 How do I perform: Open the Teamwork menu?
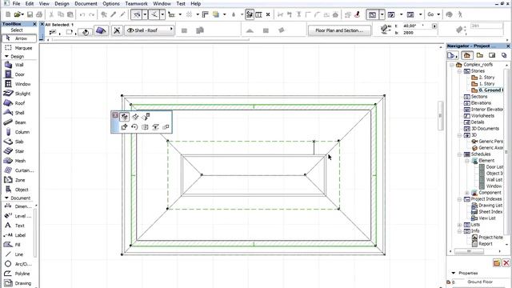pyautogui.click(x=137, y=3)
